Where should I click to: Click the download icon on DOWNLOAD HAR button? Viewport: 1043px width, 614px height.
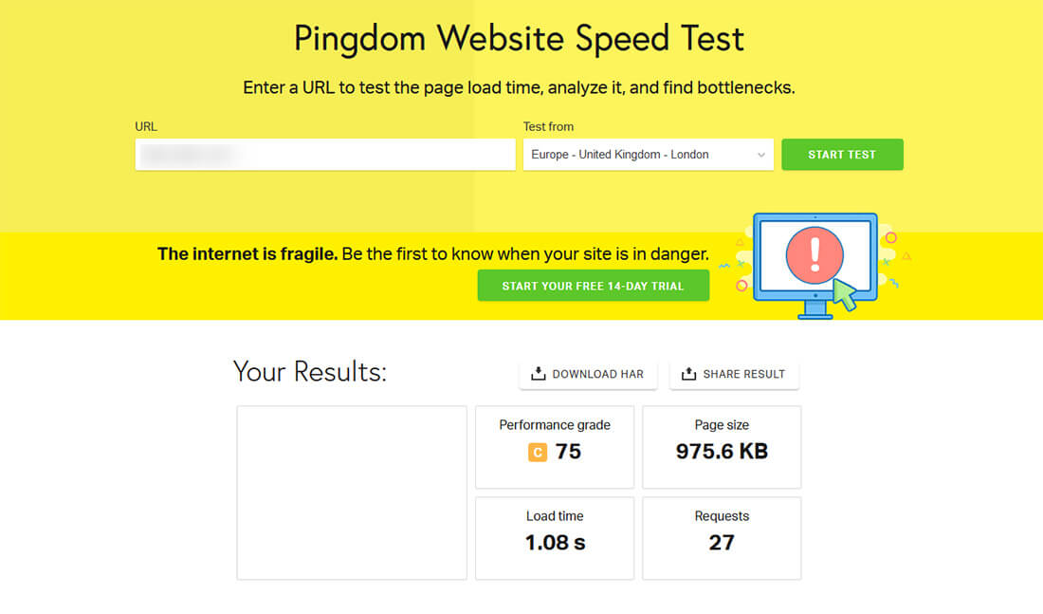coord(540,374)
